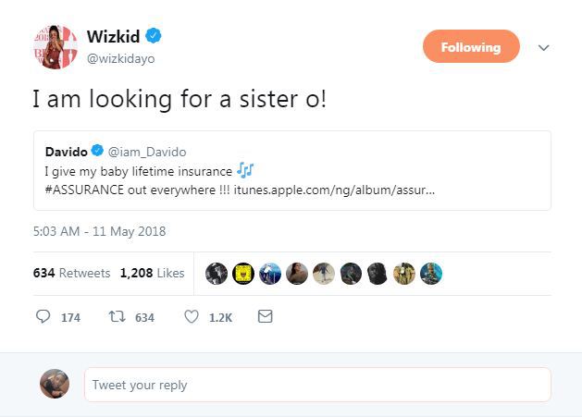582x417 pixels.
Task: Click the 5:03 AM - 11 May 2018 timestamp
Action: pyautogui.click(x=100, y=231)
